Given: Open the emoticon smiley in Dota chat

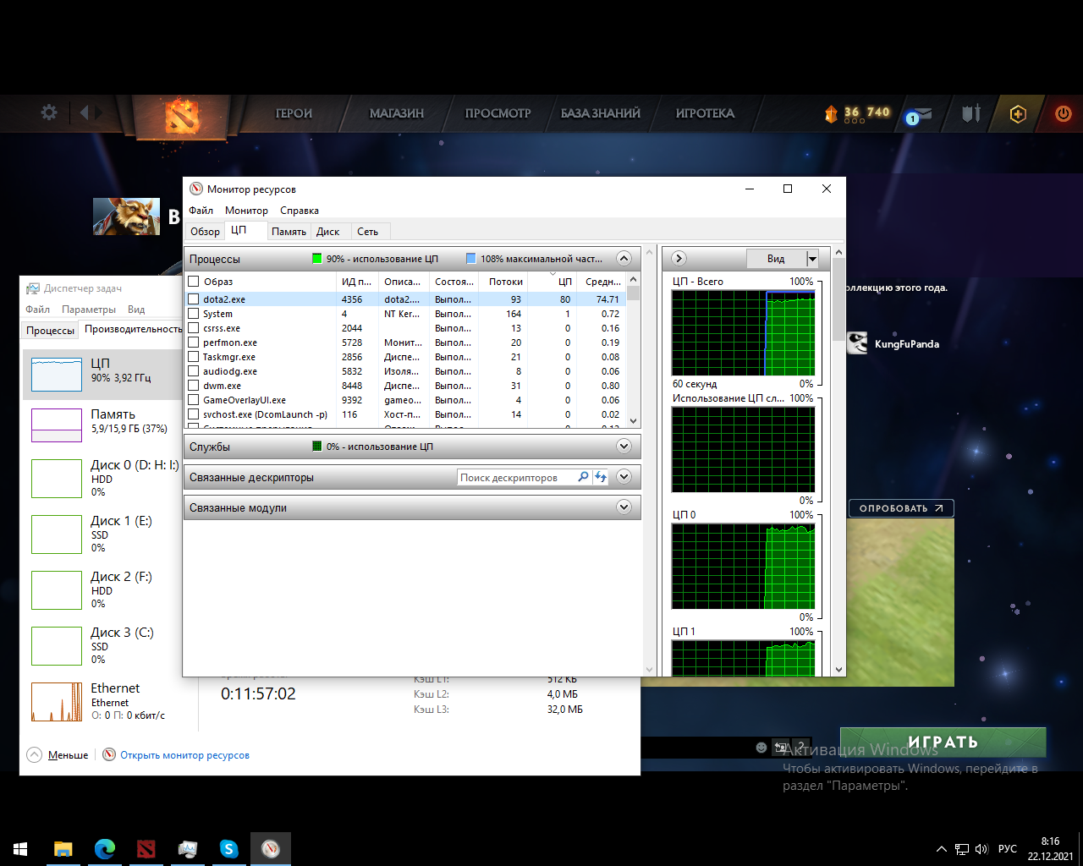Looking at the screenshot, I should tap(761, 748).
